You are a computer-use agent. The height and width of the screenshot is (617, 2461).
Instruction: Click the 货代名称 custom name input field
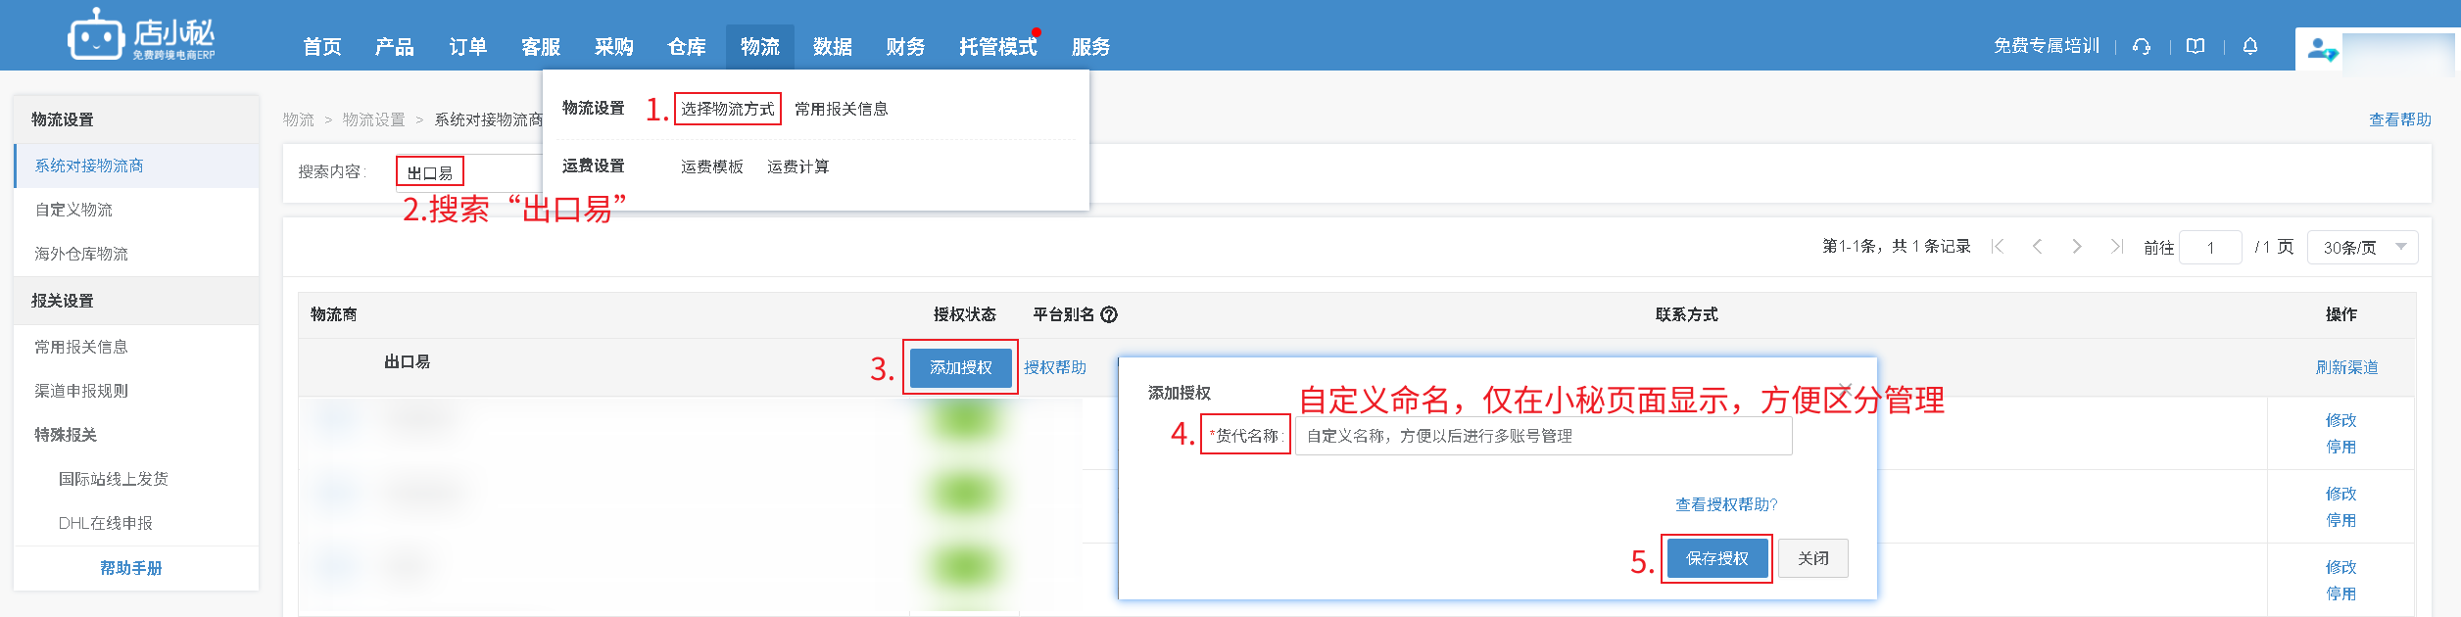(1543, 436)
